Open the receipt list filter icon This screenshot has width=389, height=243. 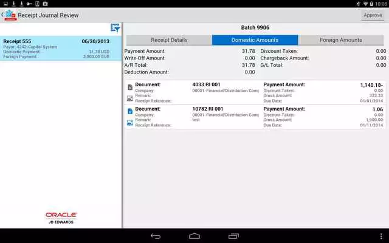115,28
